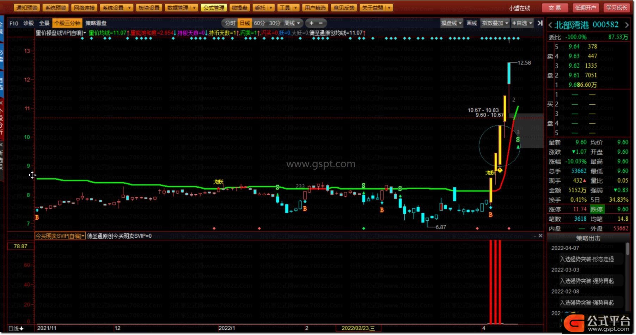The width and height of the screenshot is (636, 335).
Task: Click the 交易 button
Action: 555,8
